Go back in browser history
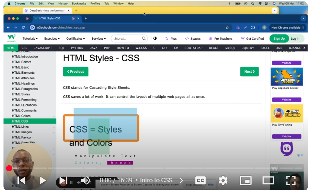315x190 pixels. pos(8,27)
